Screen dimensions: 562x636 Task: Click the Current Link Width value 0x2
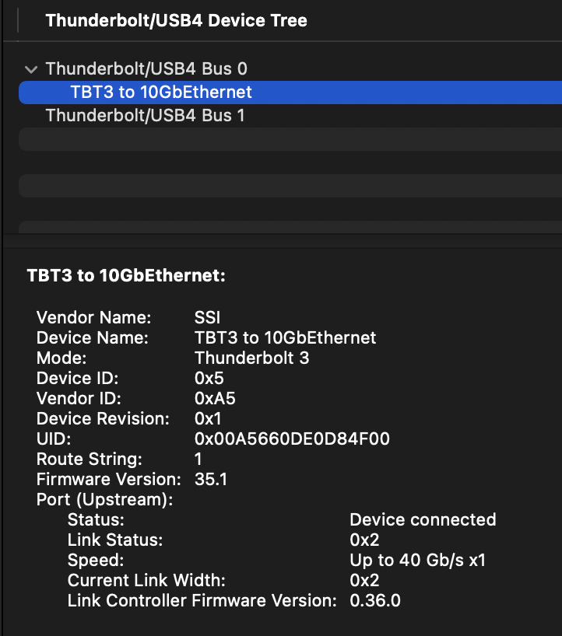364,581
